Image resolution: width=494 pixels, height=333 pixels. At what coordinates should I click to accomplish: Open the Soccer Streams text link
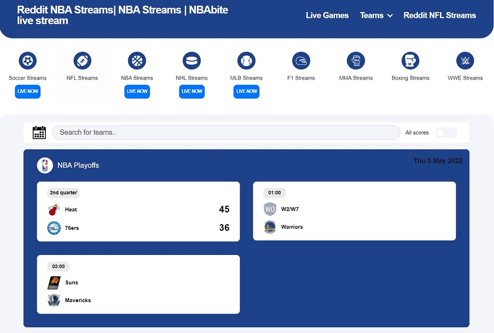tap(27, 78)
